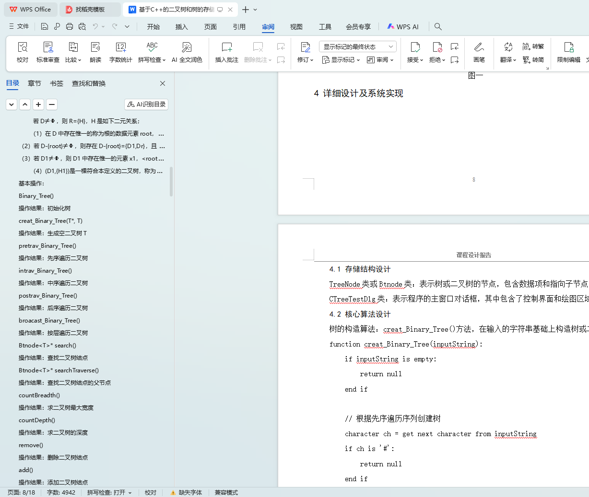Viewport: 589px width, 497px height.
Task: Start the 朗读 read-aloud tool
Action: coord(95,52)
